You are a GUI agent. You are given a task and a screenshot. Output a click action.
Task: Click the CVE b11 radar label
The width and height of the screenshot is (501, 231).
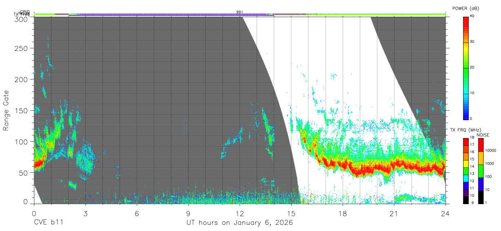click(x=48, y=223)
